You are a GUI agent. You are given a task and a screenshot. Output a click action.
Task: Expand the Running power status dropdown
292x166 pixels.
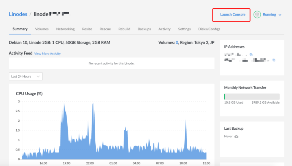(280, 15)
